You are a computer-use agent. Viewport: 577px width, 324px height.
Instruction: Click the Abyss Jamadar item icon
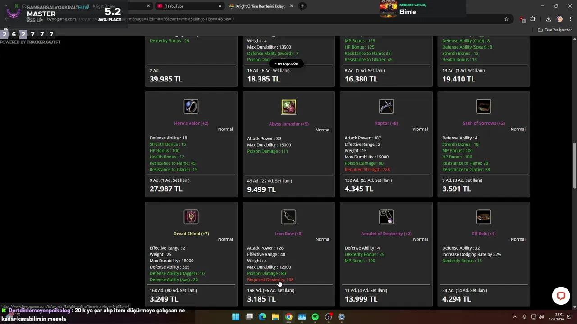tap(288, 107)
